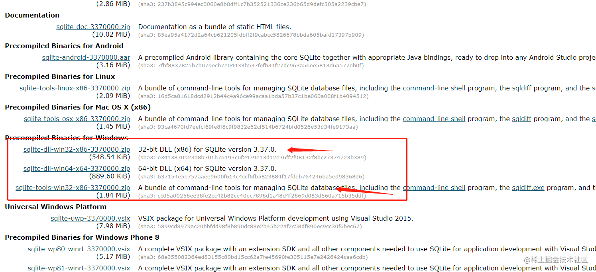Screen dimensions: 596x272
Task: Select the sqlite-doc zip sha3 checksum text
Action: click(x=251, y=35)
